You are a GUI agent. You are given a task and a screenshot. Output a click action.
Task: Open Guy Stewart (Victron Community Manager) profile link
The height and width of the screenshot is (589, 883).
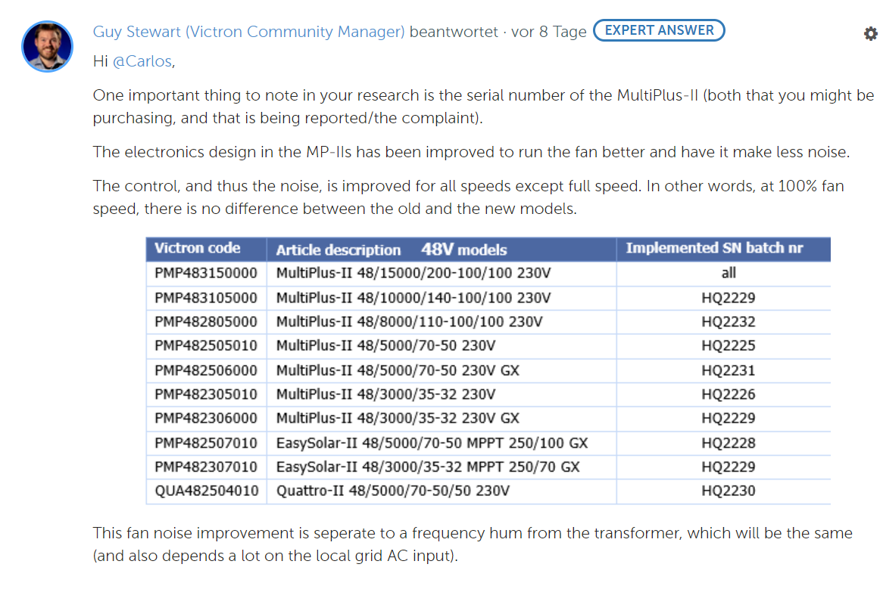[x=249, y=32]
